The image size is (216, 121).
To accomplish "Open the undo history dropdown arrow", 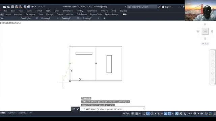I will click(36, 7).
